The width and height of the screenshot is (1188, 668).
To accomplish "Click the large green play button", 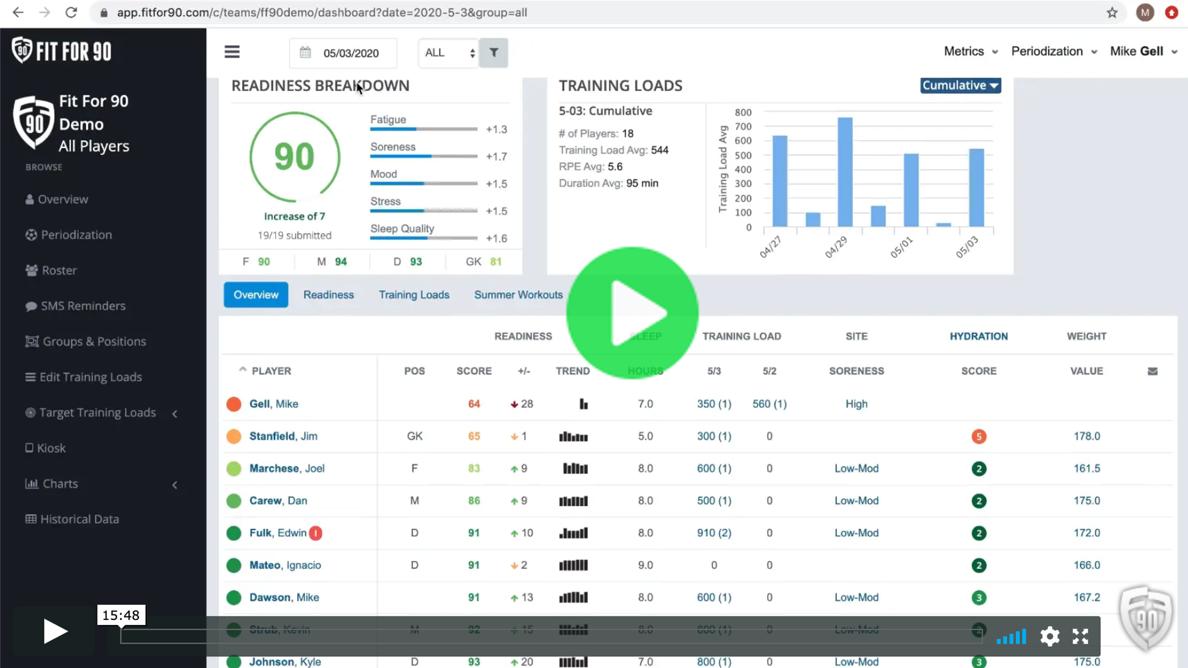I will [x=632, y=313].
